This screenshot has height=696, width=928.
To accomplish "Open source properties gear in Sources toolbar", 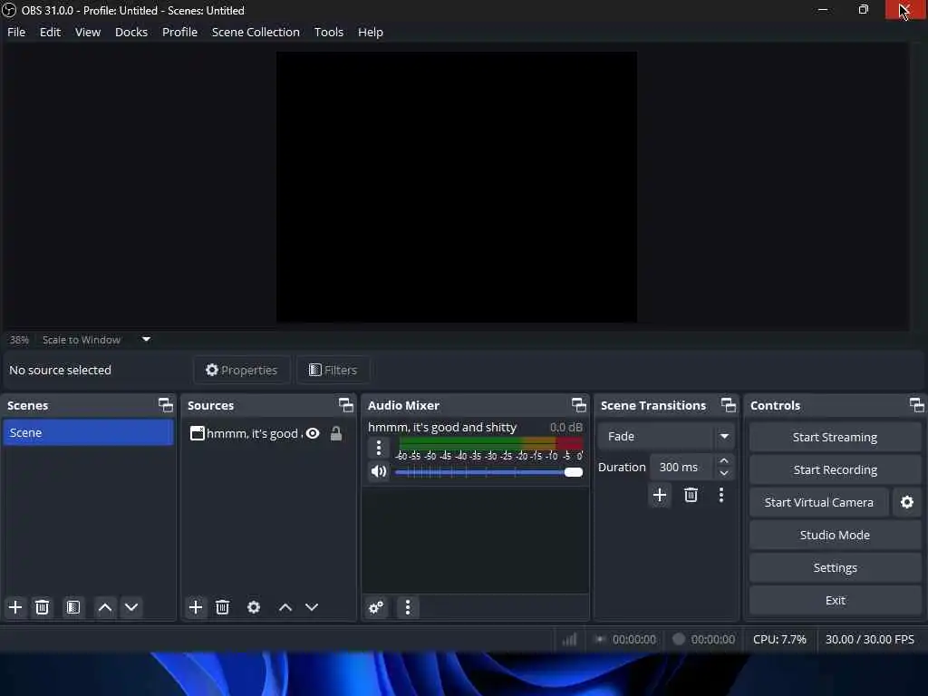I will (x=254, y=607).
